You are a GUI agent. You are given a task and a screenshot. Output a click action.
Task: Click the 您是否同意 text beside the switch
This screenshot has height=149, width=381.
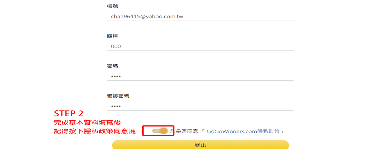pyautogui.click(x=184, y=131)
